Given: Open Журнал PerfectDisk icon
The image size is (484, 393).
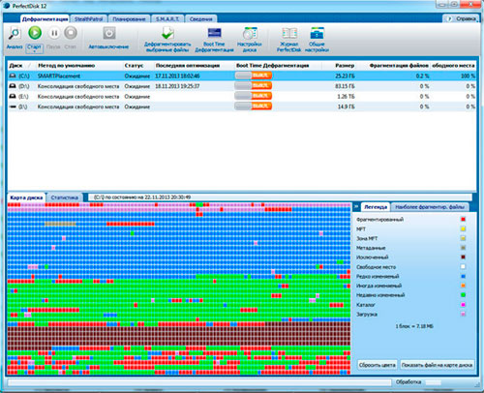Looking at the screenshot, I should (x=289, y=33).
